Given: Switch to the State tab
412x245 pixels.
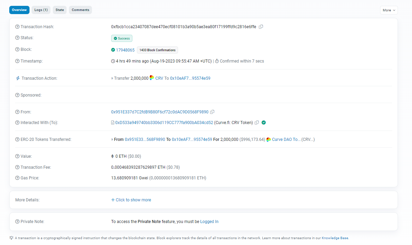Looking at the screenshot, I should [x=60, y=10].
